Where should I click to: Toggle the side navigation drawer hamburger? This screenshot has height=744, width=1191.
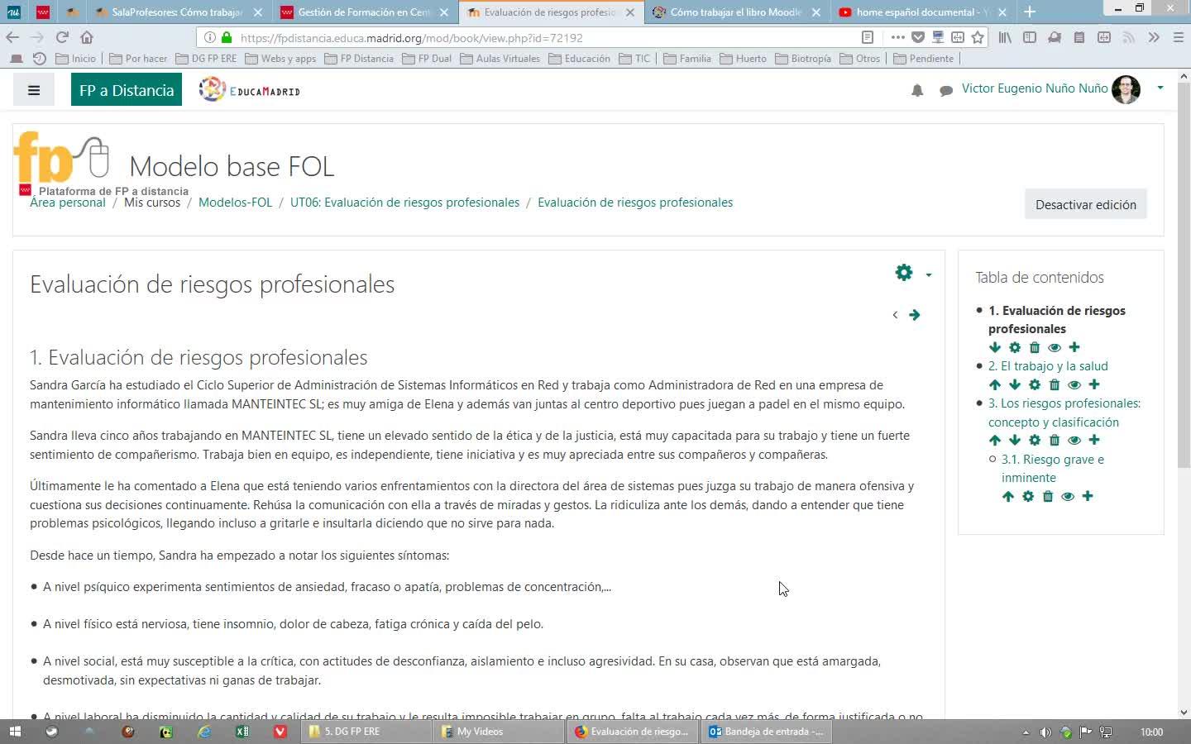pos(34,90)
